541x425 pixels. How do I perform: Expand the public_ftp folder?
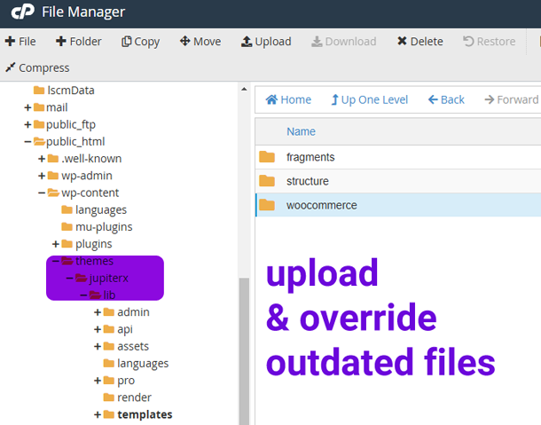28,124
